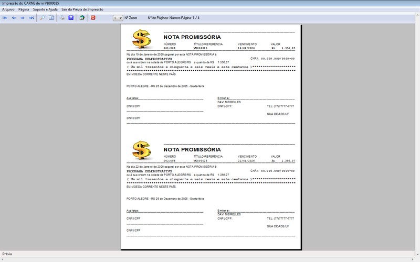This screenshot has width=420, height=262.
Task: Click the number 001/008 in first note
Action: coord(170,48)
